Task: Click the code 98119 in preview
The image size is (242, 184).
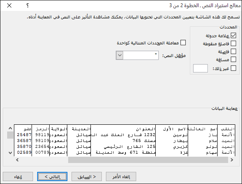Action: [42, 135]
